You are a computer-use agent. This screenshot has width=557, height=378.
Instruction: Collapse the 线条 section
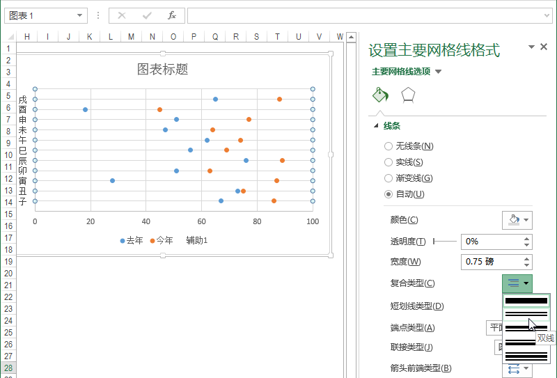pyautogui.click(x=376, y=126)
